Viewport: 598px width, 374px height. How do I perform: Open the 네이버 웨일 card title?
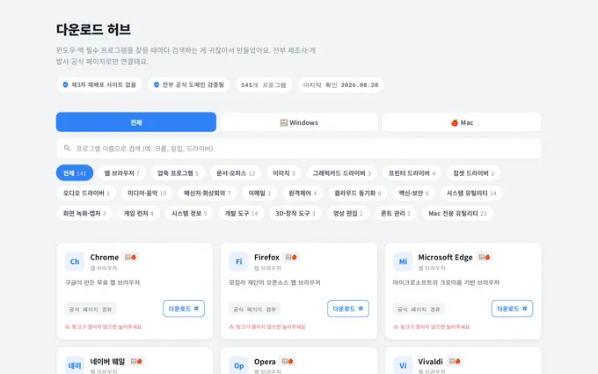[107, 361]
